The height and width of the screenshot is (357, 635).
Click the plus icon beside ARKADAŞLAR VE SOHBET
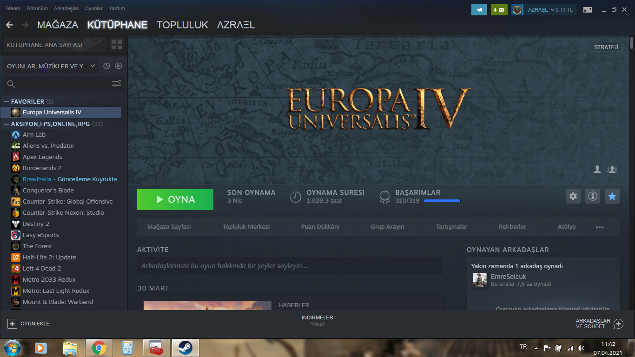click(618, 324)
